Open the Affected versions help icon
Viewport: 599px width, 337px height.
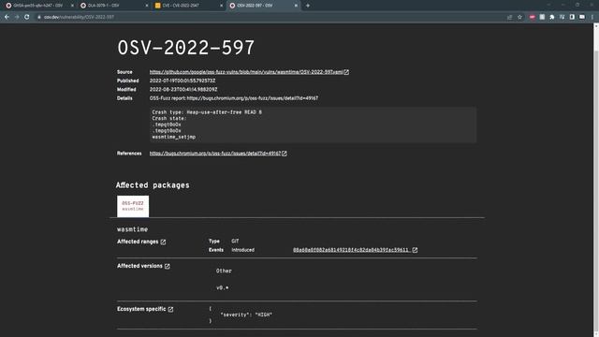[168, 266]
